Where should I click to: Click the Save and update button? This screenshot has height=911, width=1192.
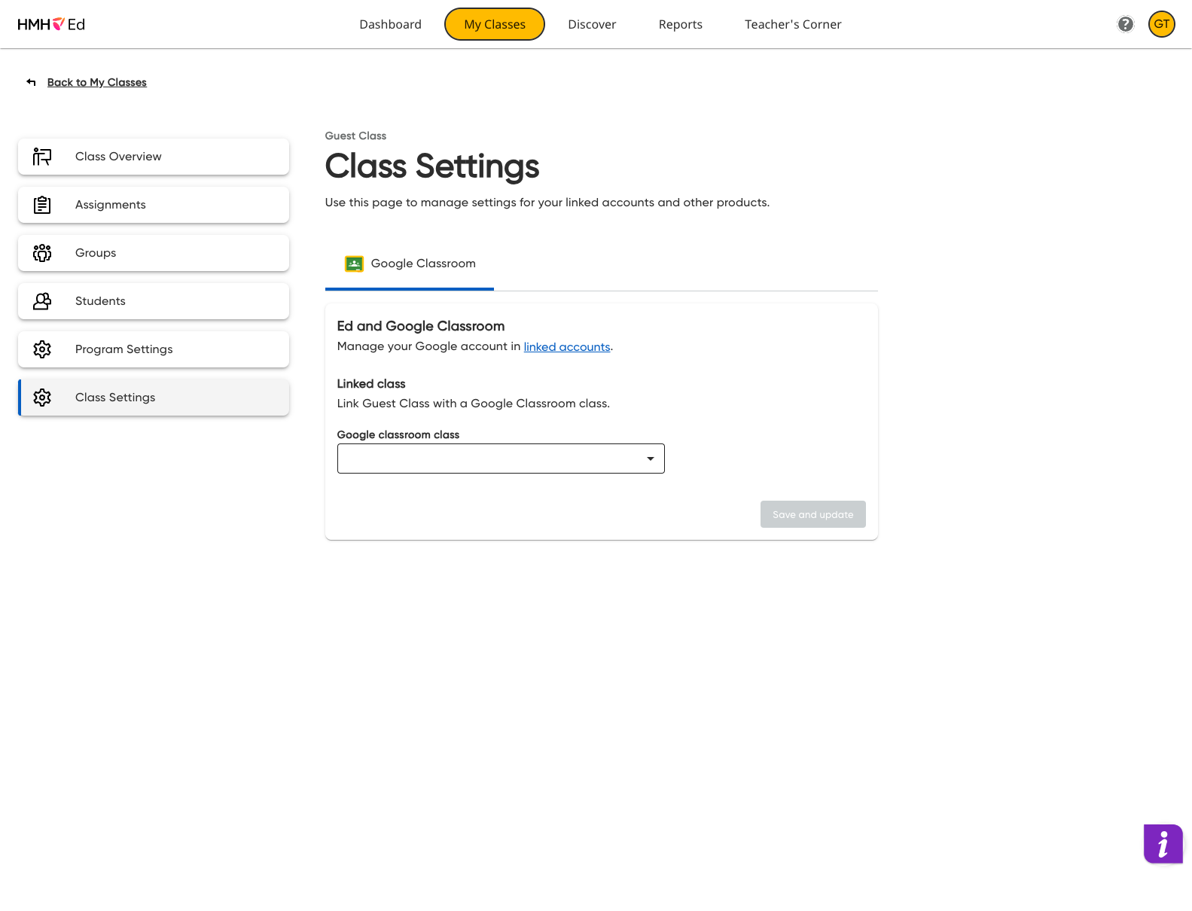[812, 514]
